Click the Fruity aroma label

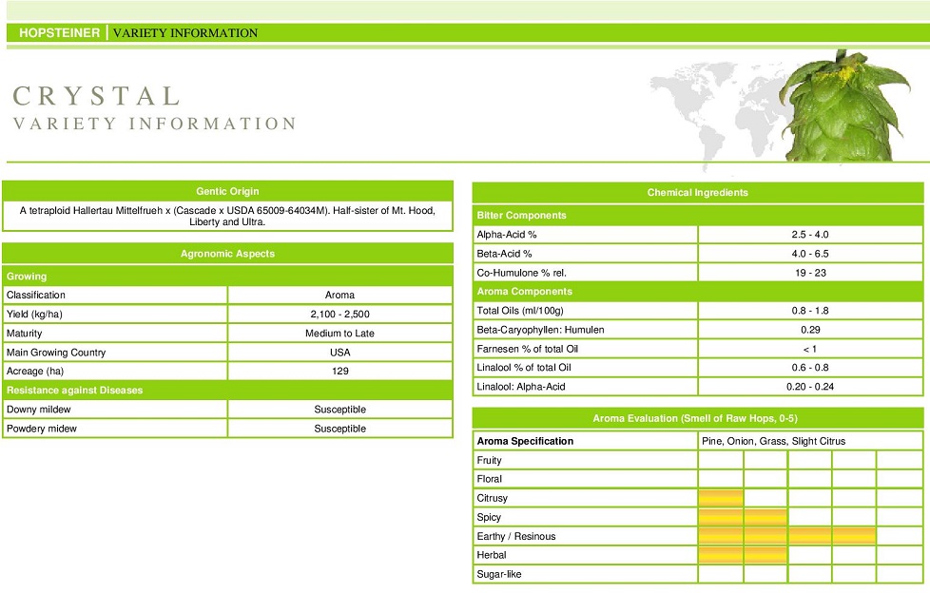(x=489, y=460)
